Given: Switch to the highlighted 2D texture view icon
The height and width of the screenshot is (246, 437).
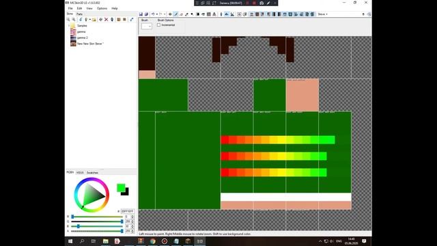Looking at the screenshot, I should tap(227, 14).
